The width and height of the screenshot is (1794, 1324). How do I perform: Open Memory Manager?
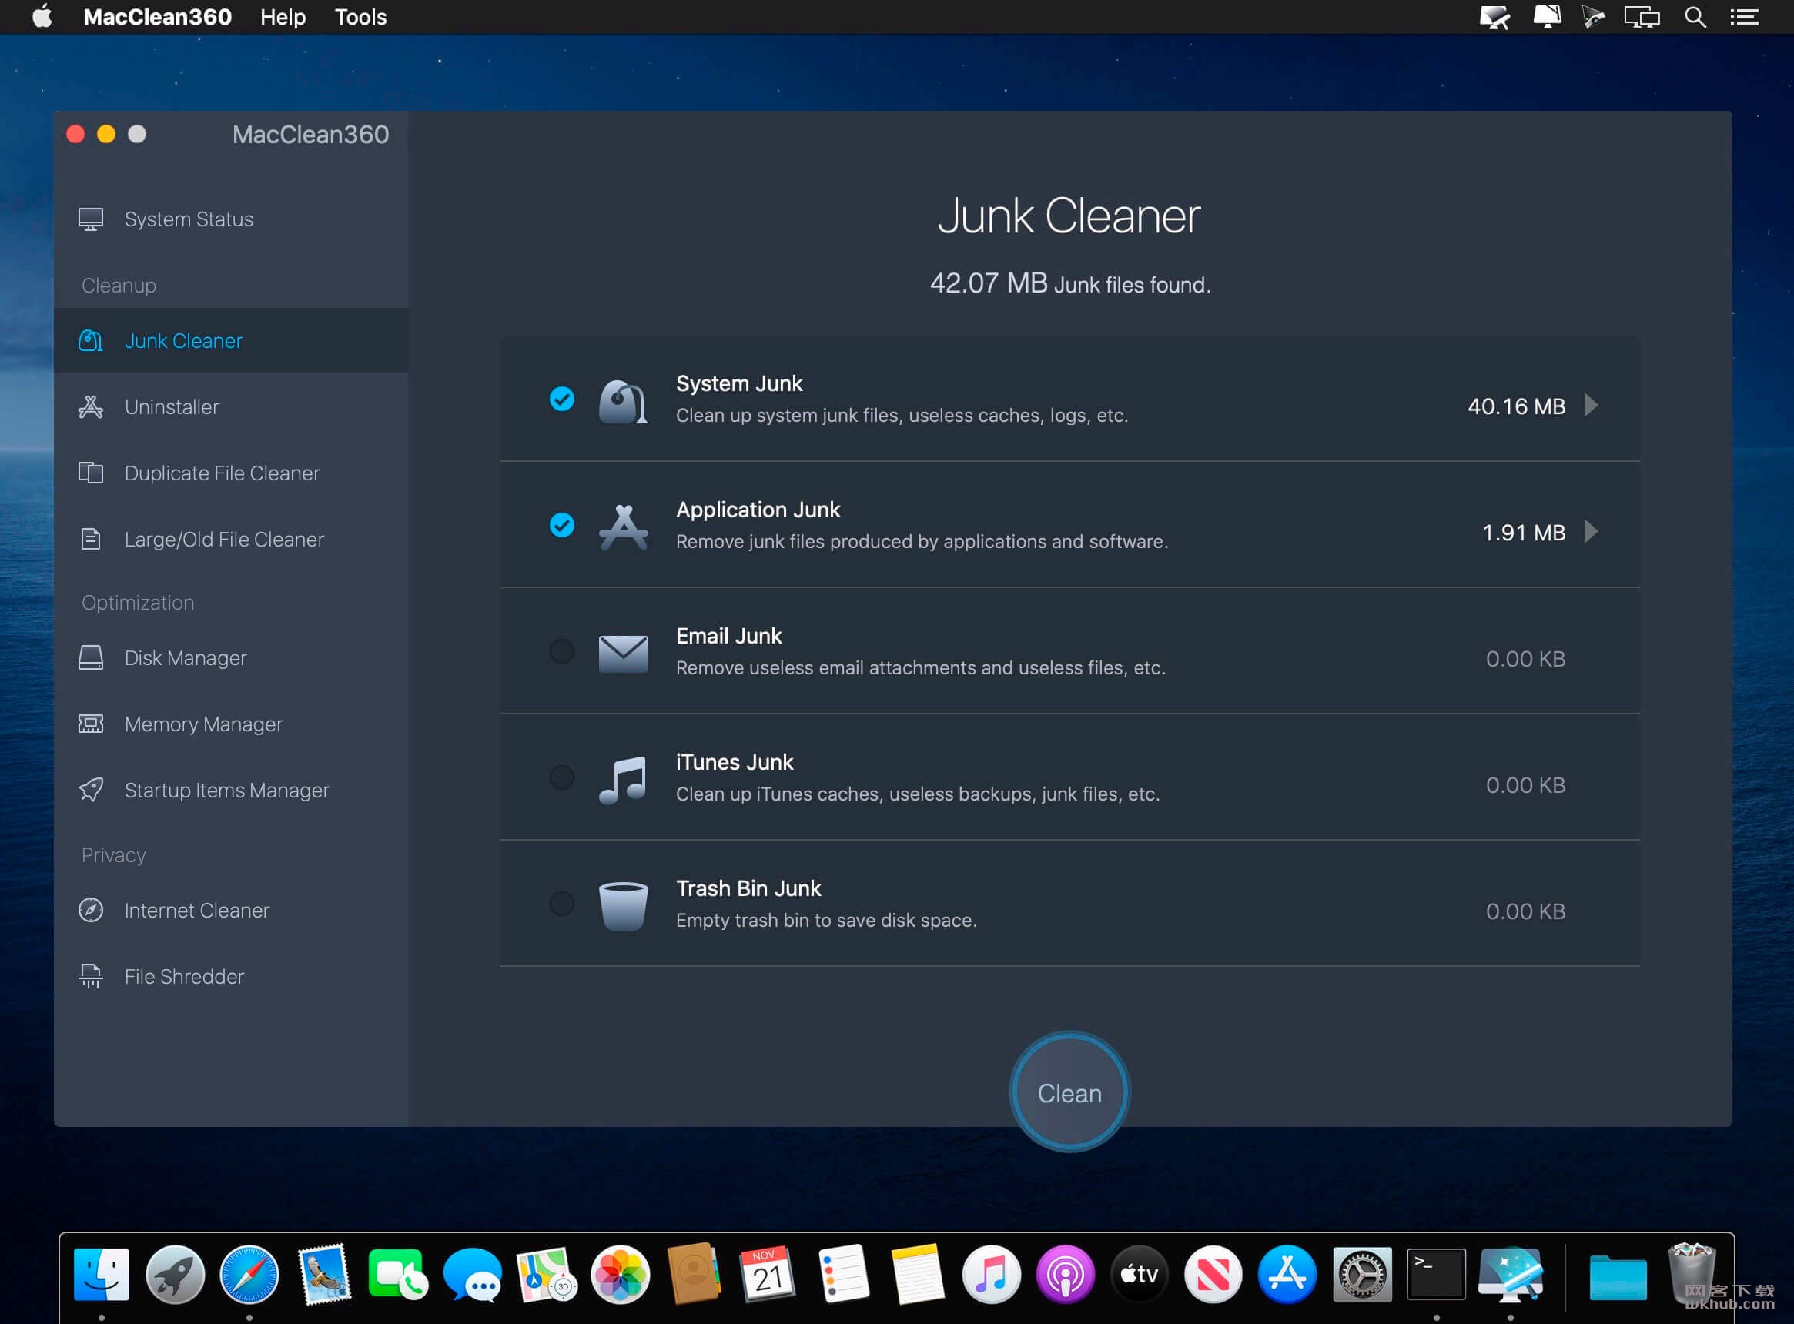(x=231, y=724)
